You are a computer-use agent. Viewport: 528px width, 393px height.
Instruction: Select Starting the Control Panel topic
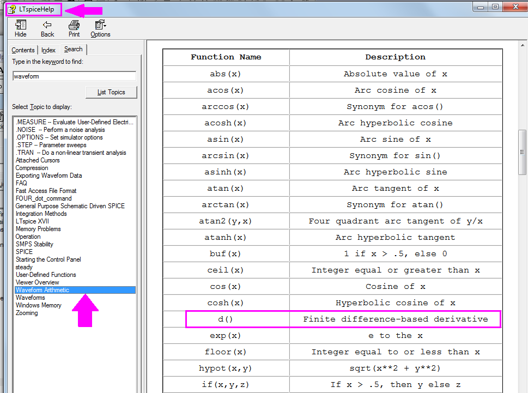click(x=48, y=259)
